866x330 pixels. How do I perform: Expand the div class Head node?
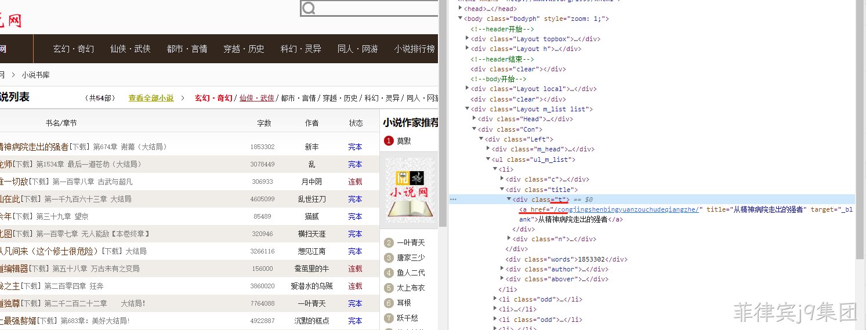pos(474,119)
